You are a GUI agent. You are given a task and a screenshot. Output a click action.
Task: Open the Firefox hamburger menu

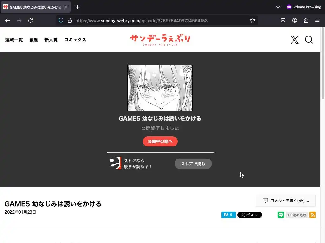click(x=317, y=21)
